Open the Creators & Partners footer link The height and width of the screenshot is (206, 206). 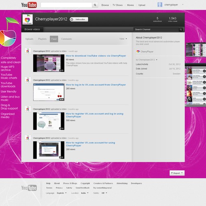click(103, 183)
